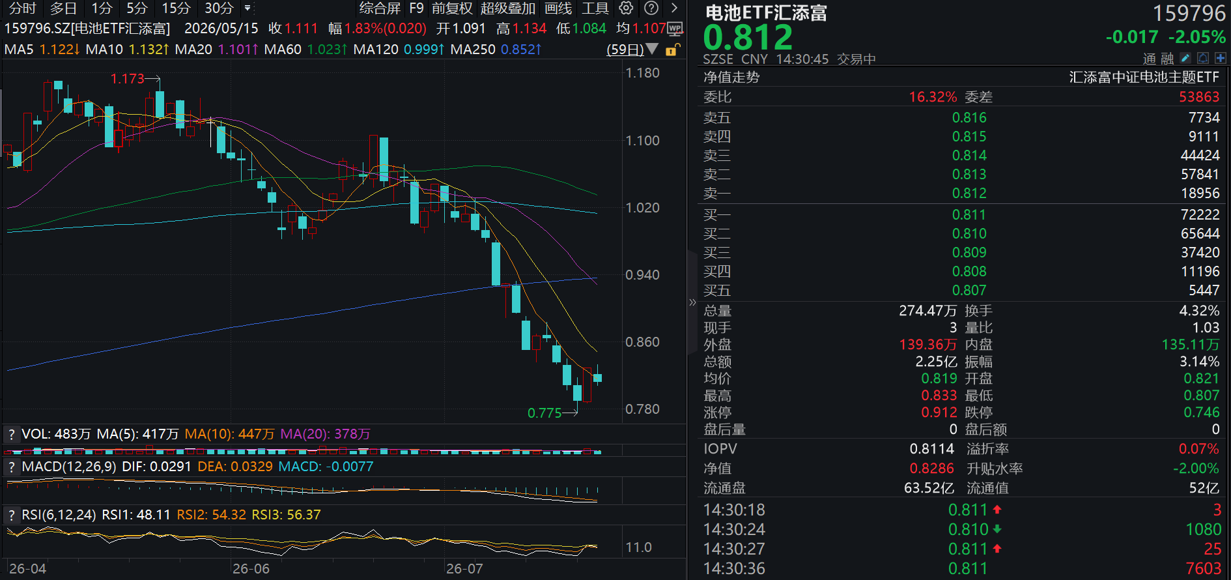Expand the 59日 period dropdown triangle
This screenshot has height=580, width=1231.
[652, 50]
